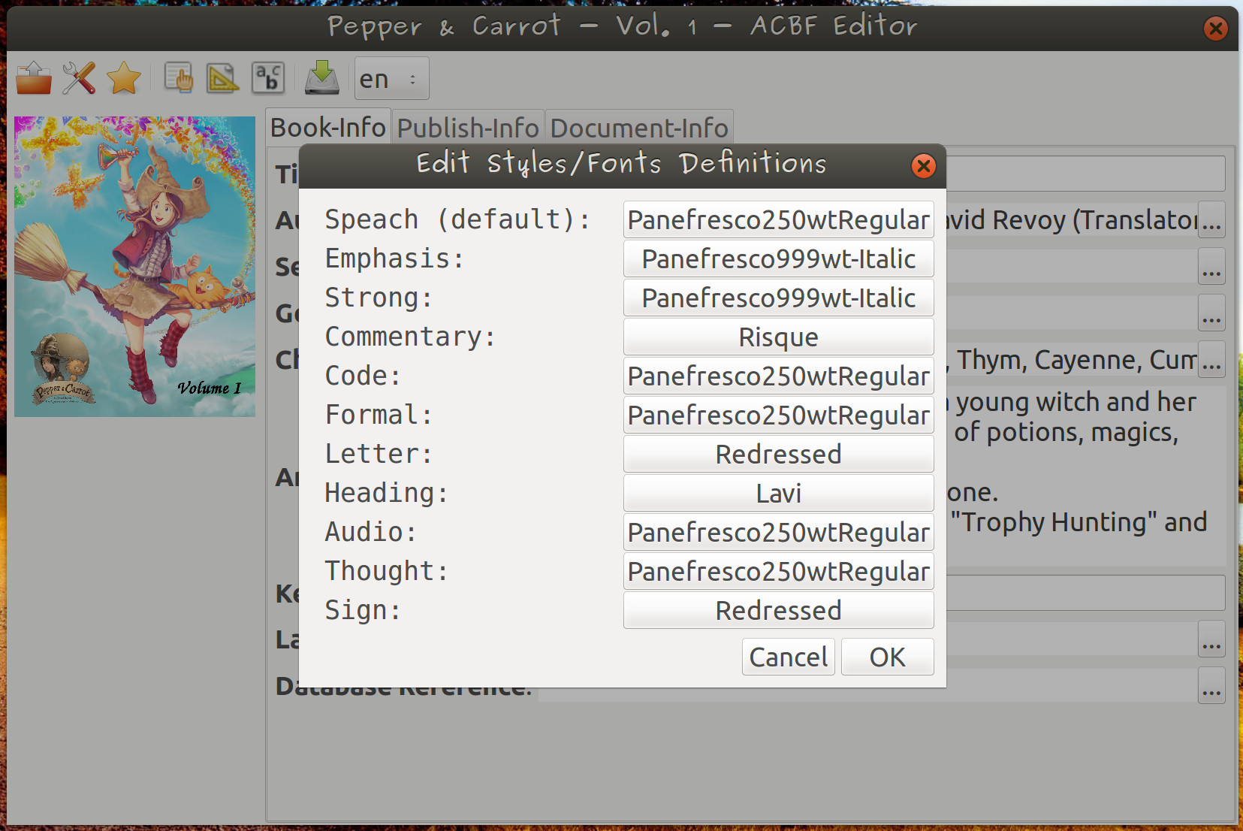Change the Code style font

(779, 376)
